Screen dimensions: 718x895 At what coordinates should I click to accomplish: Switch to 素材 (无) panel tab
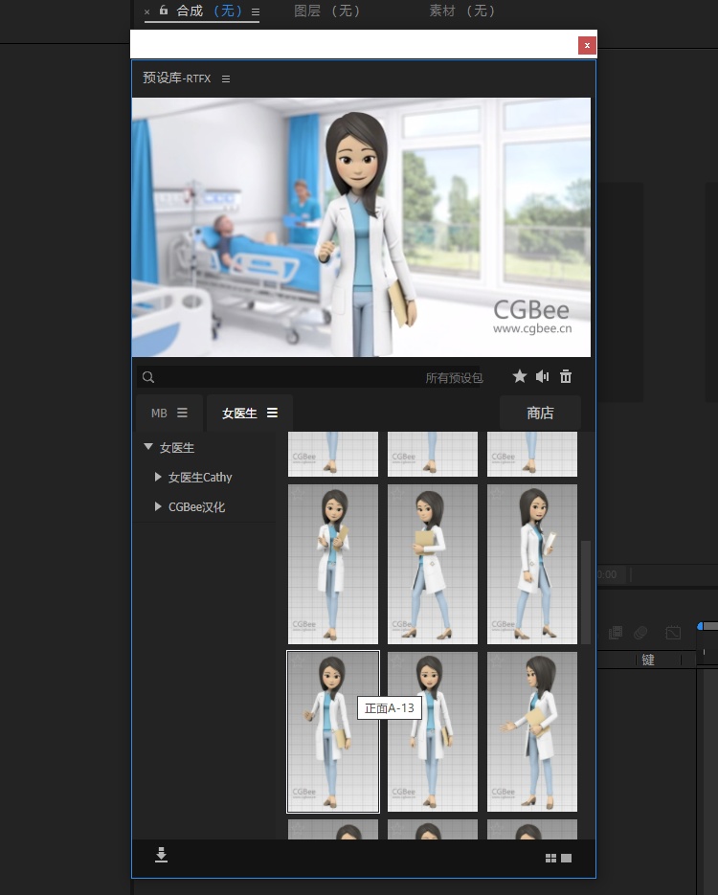click(462, 11)
